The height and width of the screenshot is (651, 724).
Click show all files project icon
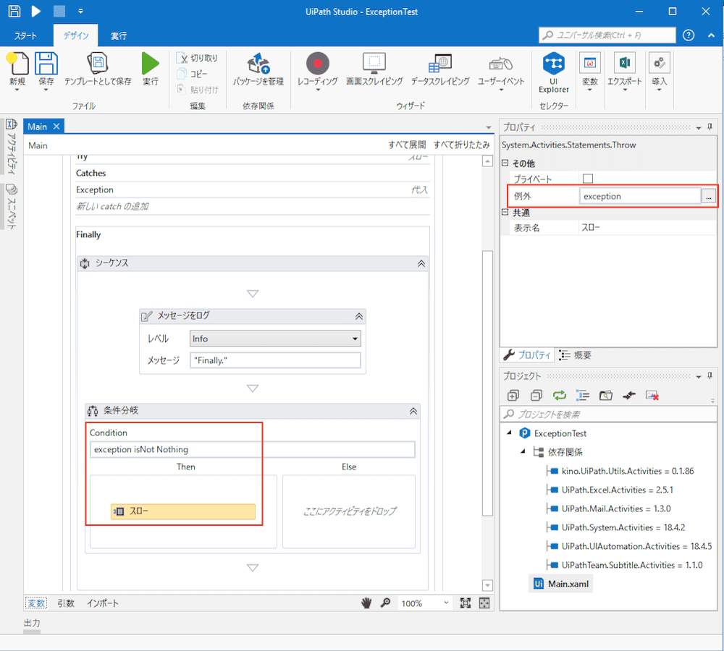[582, 396]
